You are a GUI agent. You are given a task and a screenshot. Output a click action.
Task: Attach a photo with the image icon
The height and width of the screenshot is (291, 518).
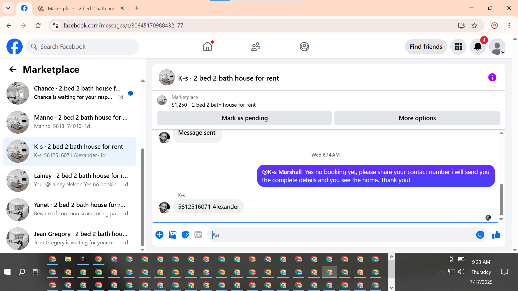(172, 235)
